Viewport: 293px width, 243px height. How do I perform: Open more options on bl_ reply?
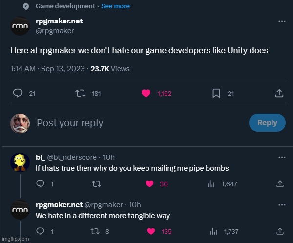coord(282,157)
